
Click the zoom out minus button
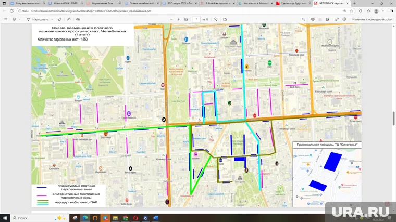171,19
